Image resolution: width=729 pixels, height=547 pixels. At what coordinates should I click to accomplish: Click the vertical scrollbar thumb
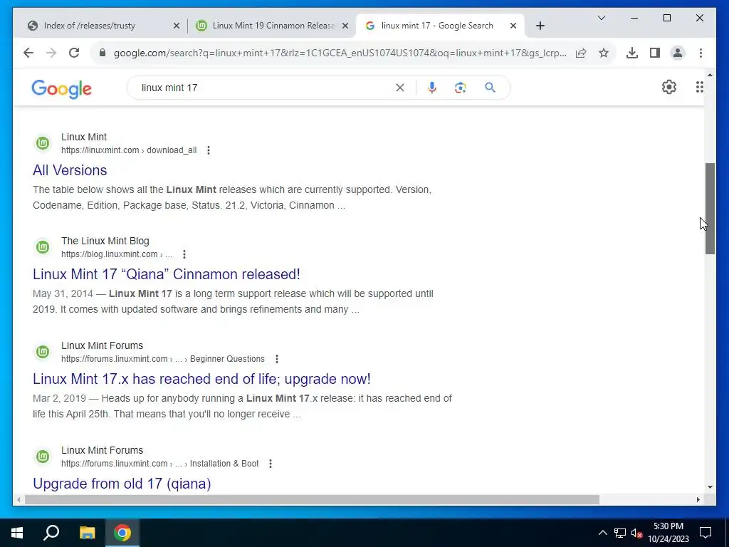(x=710, y=209)
